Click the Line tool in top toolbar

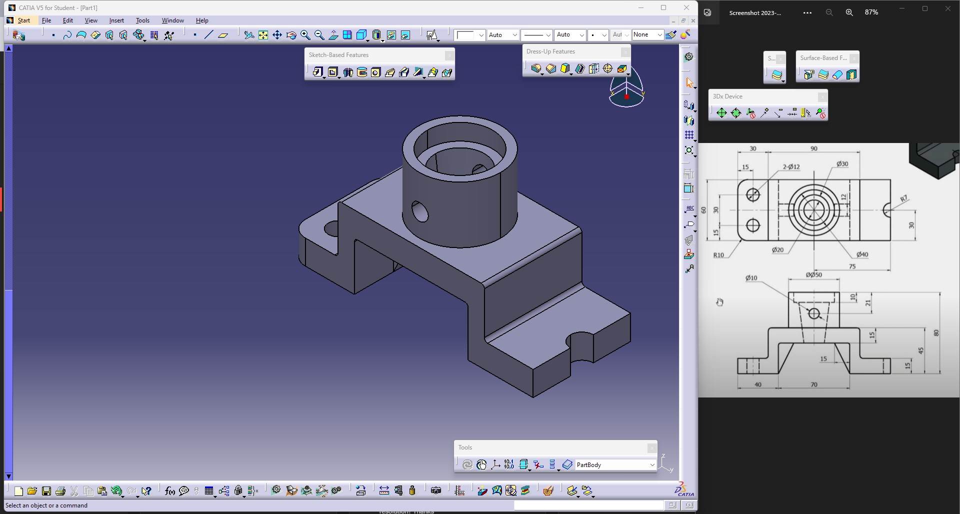pos(209,34)
